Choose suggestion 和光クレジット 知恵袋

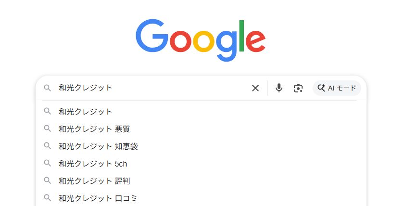tap(98, 146)
